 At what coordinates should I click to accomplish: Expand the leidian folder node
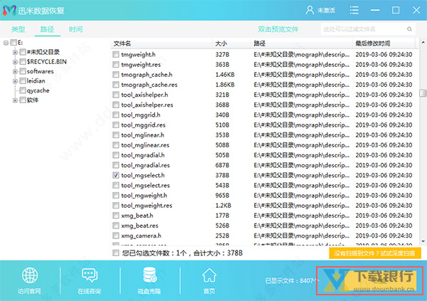tap(14, 81)
